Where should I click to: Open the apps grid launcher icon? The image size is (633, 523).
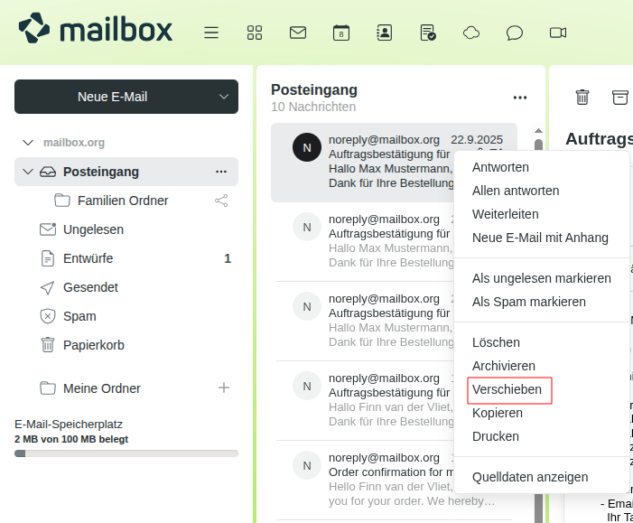click(x=255, y=33)
